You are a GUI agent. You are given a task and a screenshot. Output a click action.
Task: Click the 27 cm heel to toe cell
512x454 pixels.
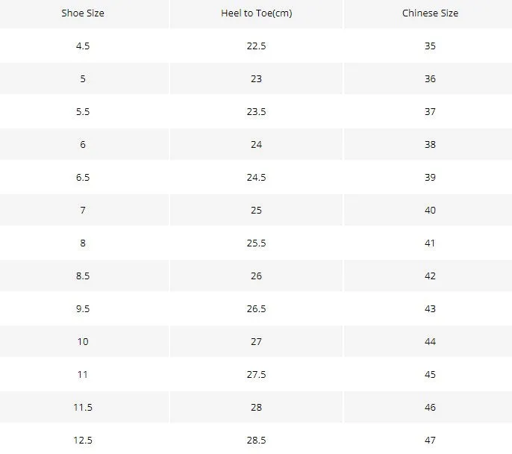[x=256, y=342]
